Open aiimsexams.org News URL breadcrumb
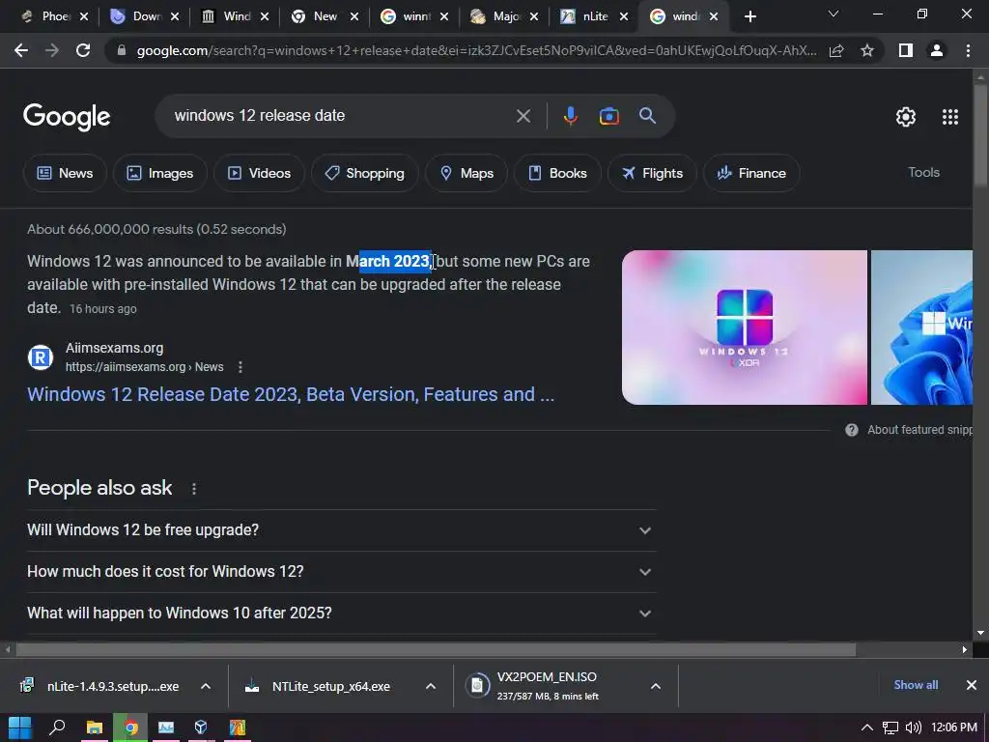 coord(145,367)
